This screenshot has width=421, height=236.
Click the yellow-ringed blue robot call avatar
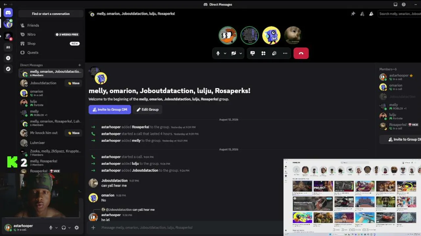point(271,35)
